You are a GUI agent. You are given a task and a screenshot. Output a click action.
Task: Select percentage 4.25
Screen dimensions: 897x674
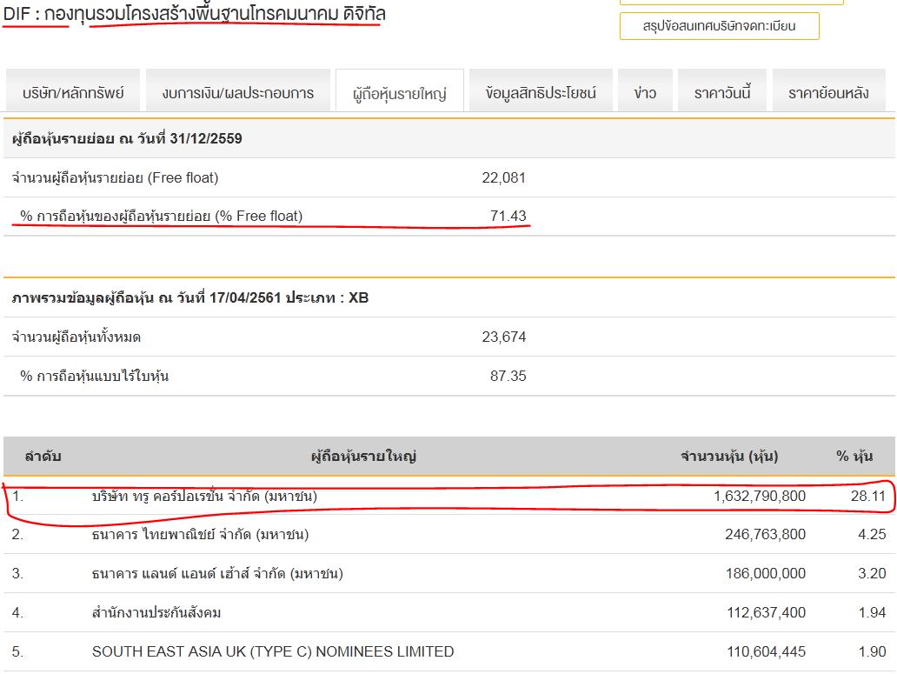pyautogui.click(x=872, y=534)
